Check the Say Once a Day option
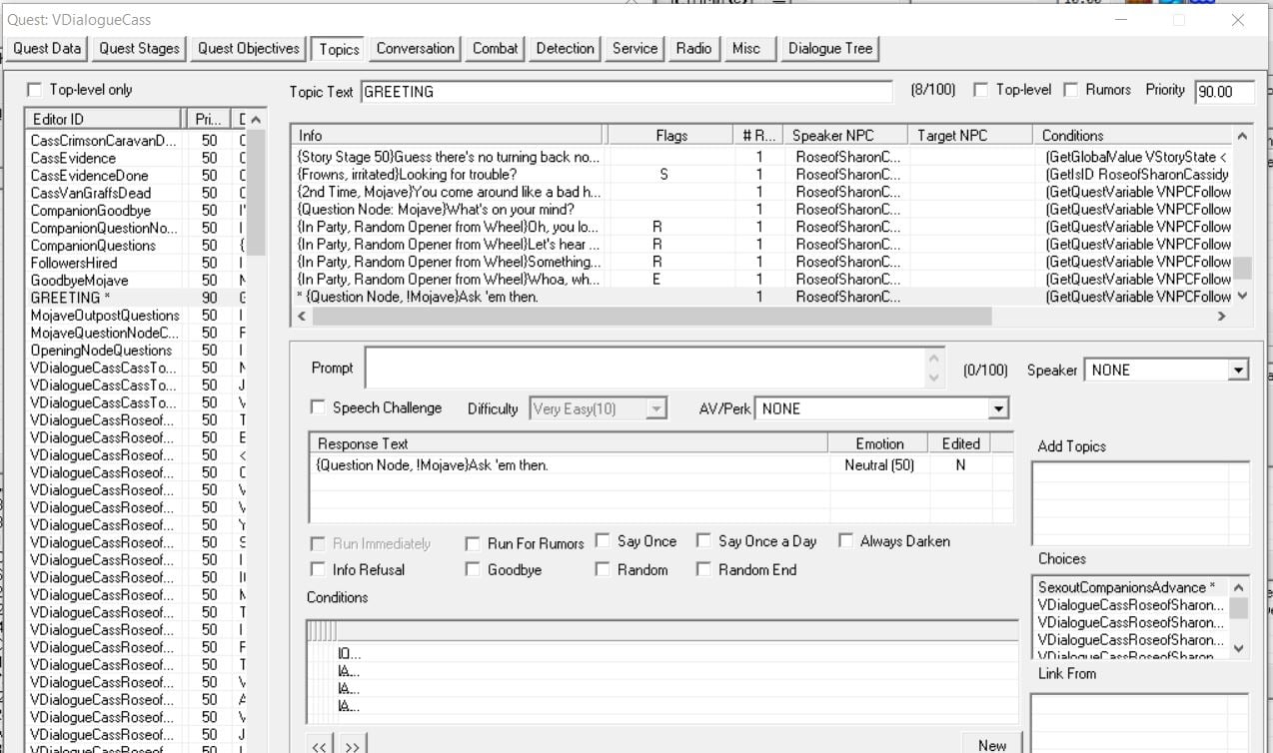 coord(703,541)
